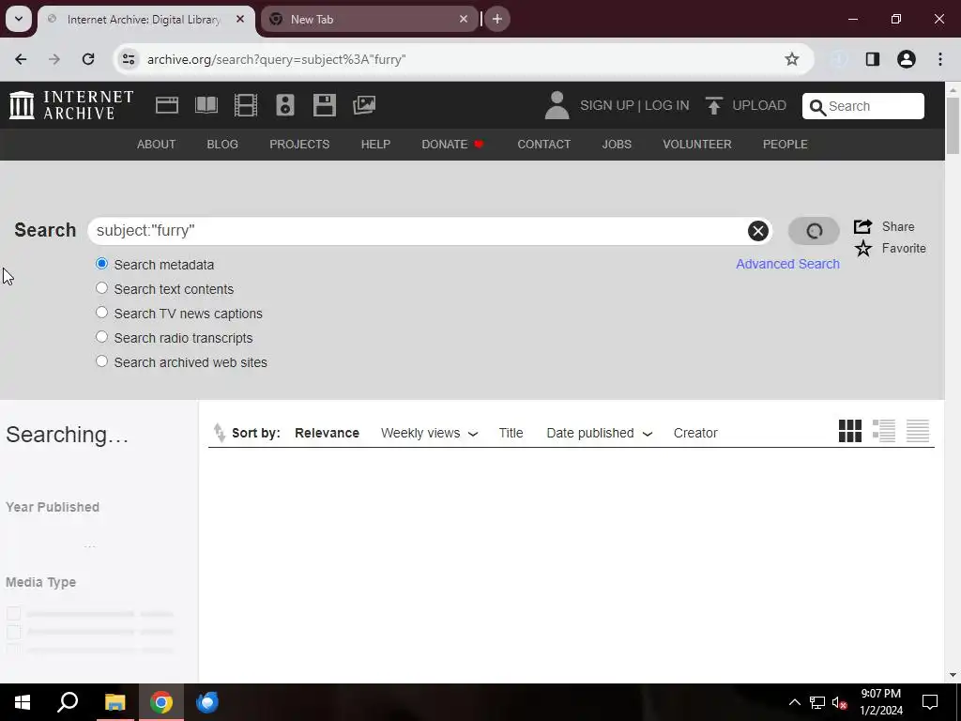Viewport: 961px width, 721px height.
Task: Click the upload arrow icon
Action: (x=713, y=105)
